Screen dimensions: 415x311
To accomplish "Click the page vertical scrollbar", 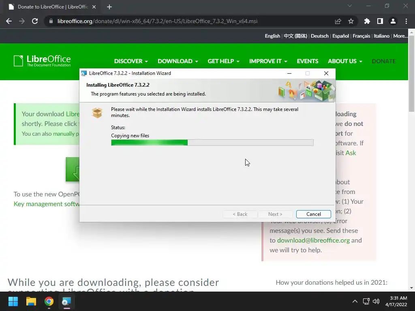I will [x=411, y=73].
